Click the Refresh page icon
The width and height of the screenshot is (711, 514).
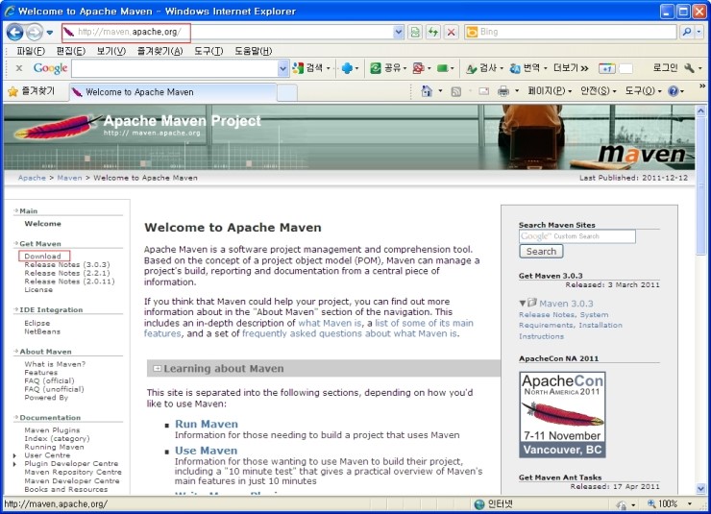pyautogui.click(x=433, y=32)
